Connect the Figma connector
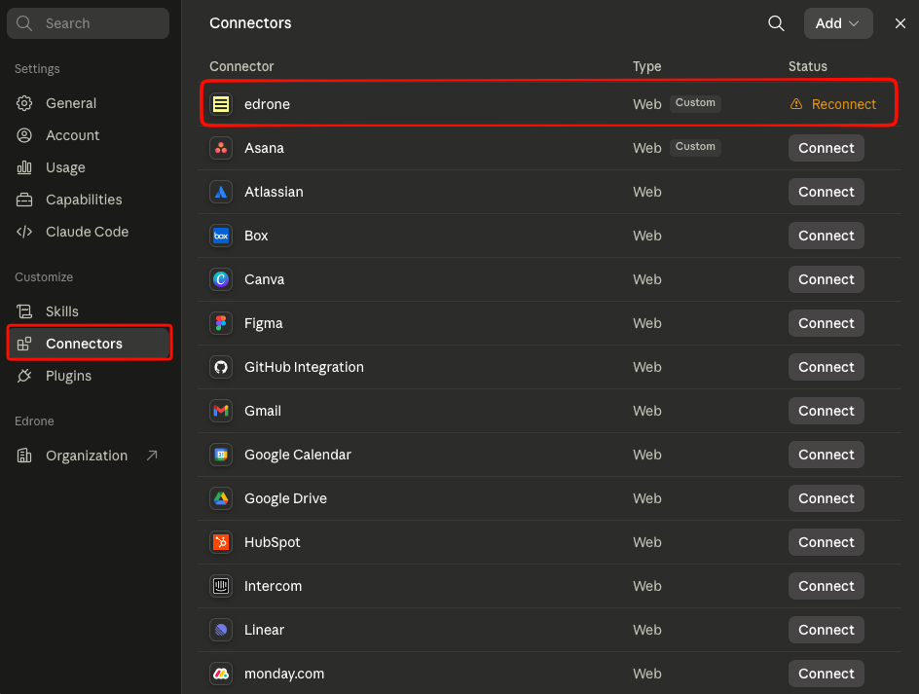 click(827, 323)
